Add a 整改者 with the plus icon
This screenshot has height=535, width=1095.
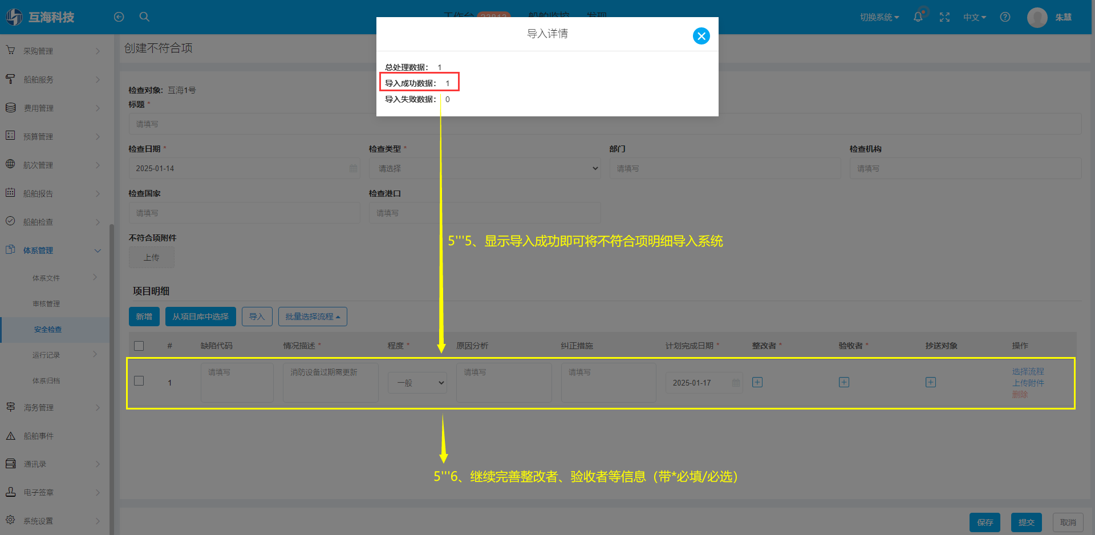coord(757,382)
